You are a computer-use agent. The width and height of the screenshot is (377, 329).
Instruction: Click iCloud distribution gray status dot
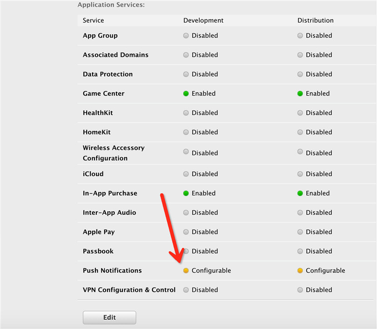coord(300,174)
